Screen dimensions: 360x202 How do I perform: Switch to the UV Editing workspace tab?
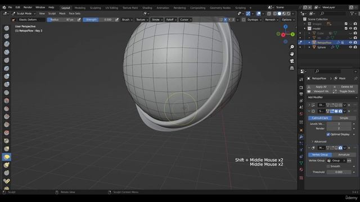coord(111,8)
